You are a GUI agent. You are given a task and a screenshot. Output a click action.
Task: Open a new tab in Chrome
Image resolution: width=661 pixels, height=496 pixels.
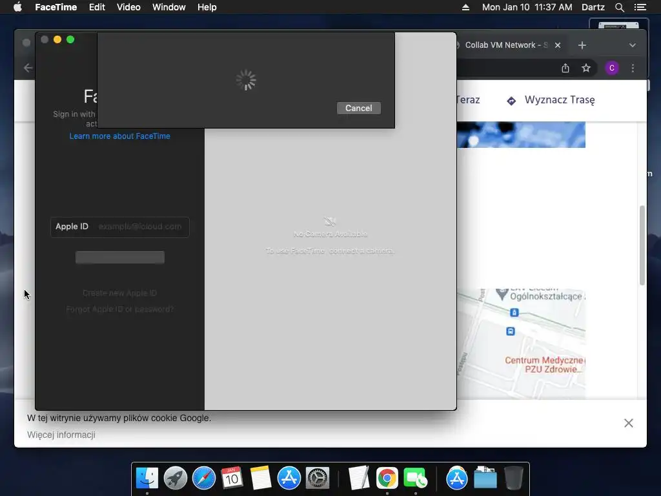coord(582,45)
